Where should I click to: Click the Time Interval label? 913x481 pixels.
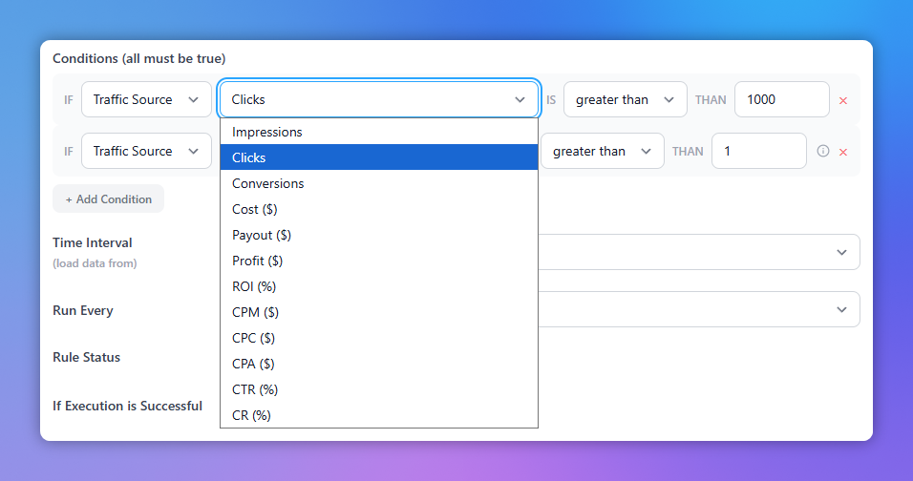(x=93, y=242)
